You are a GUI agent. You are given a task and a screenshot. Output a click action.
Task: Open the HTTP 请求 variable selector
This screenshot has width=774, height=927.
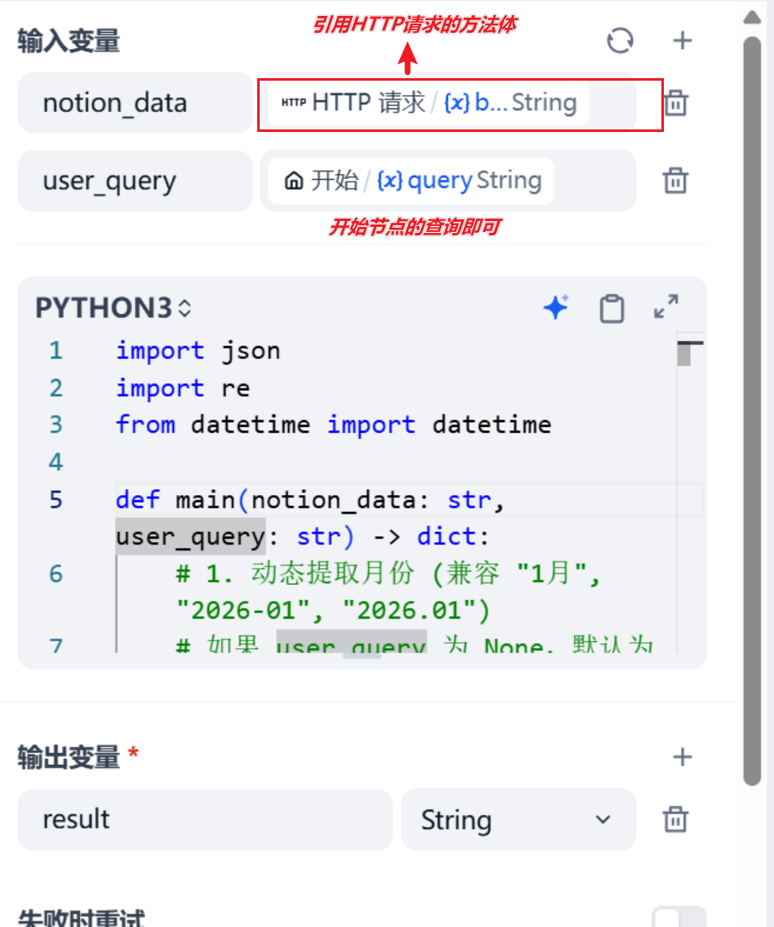[x=429, y=103]
